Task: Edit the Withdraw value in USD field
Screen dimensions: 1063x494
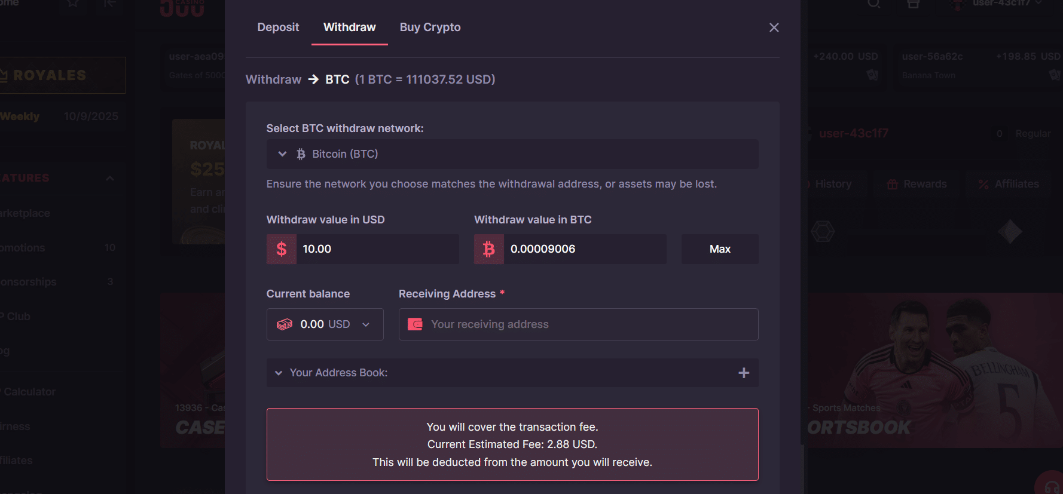Action: click(x=377, y=249)
